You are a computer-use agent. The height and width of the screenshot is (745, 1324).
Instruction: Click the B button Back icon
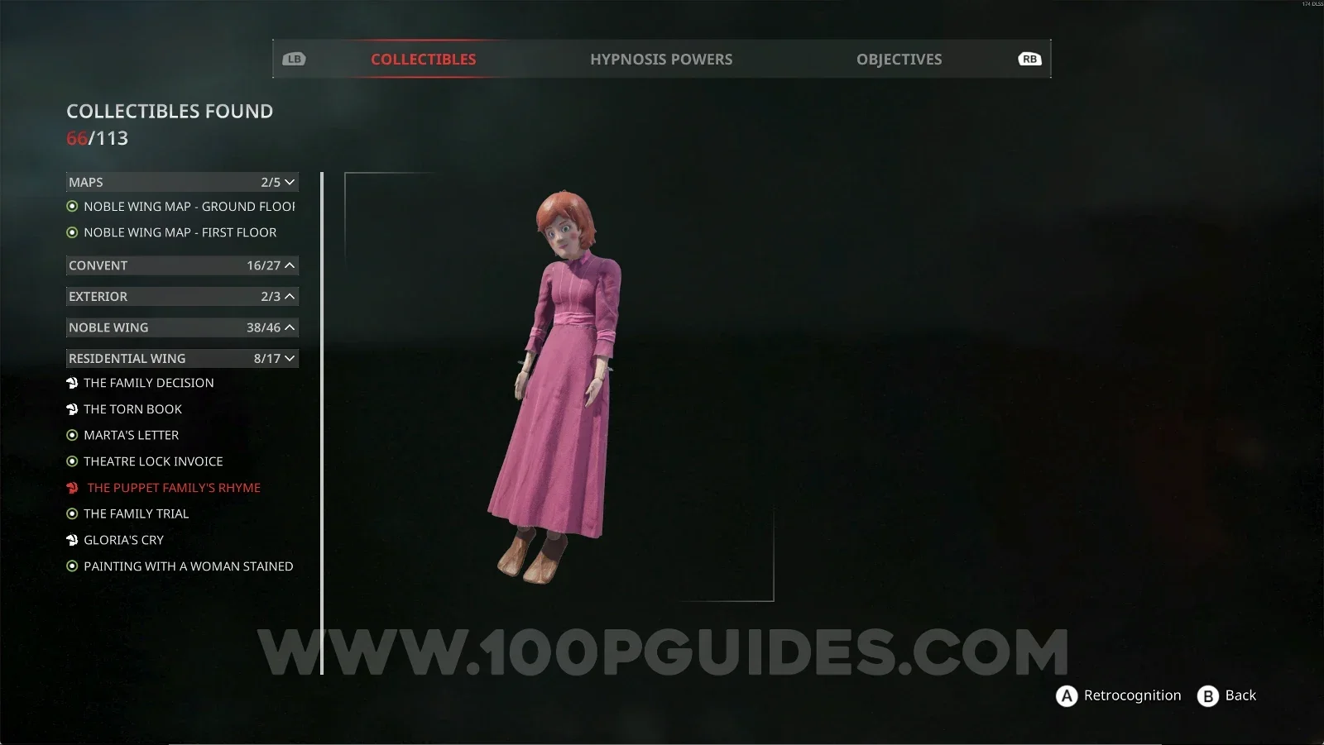click(x=1208, y=696)
